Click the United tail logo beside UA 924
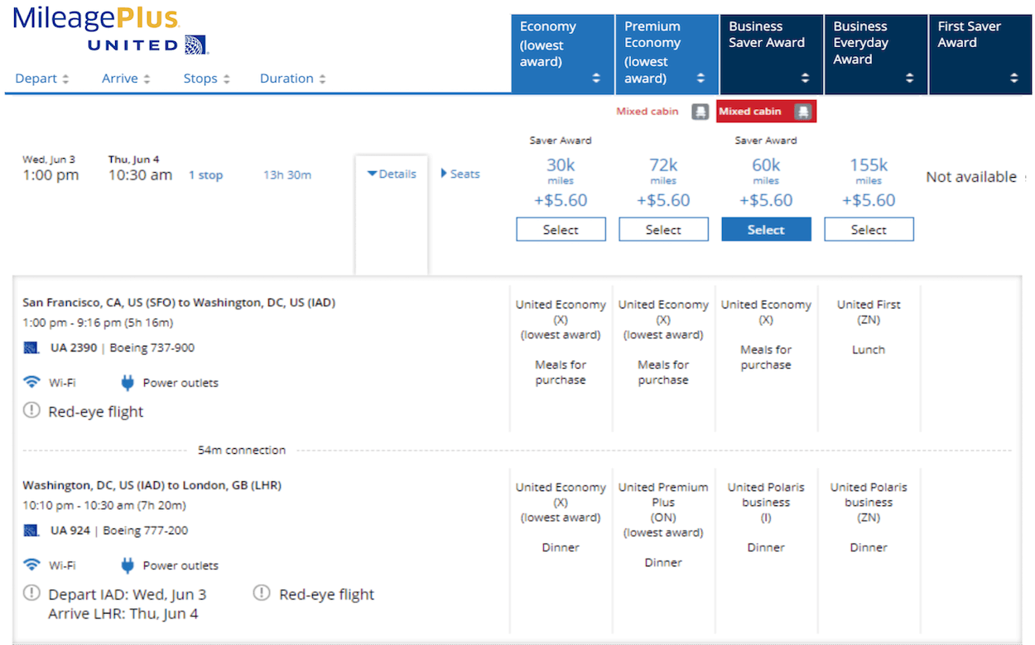 click(x=31, y=531)
